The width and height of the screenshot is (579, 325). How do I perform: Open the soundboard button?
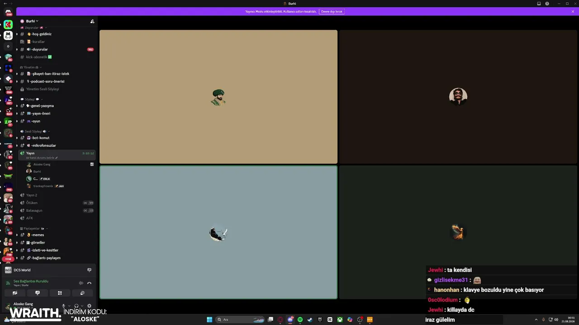point(82,293)
